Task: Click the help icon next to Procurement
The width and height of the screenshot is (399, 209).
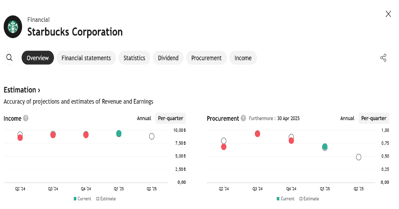Action: pos(243,118)
